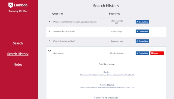Click the 'Bot Response:' label
The height and width of the screenshot is (99, 174).
(107, 64)
